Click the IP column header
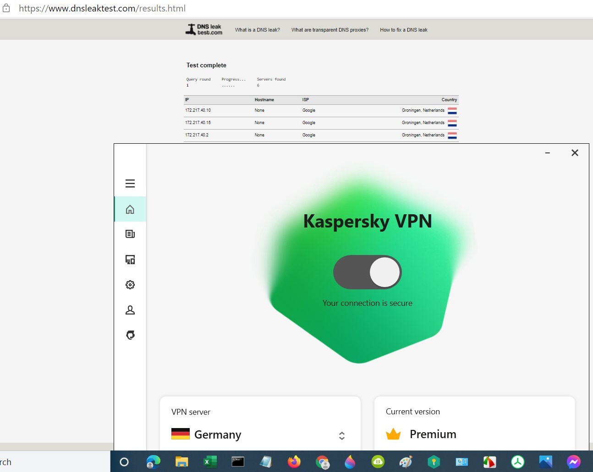This screenshot has width=593, height=472. click(x=187, y=100)
